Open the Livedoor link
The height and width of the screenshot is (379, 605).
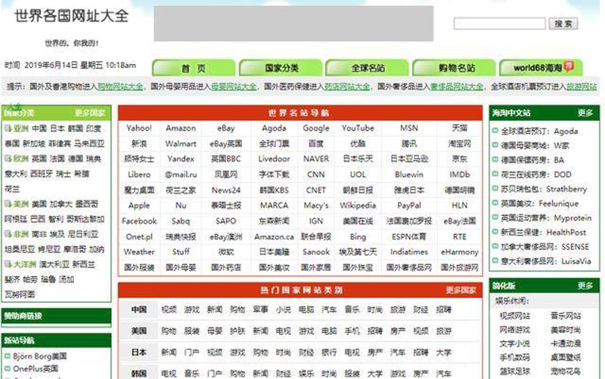[x=274, y=159]
